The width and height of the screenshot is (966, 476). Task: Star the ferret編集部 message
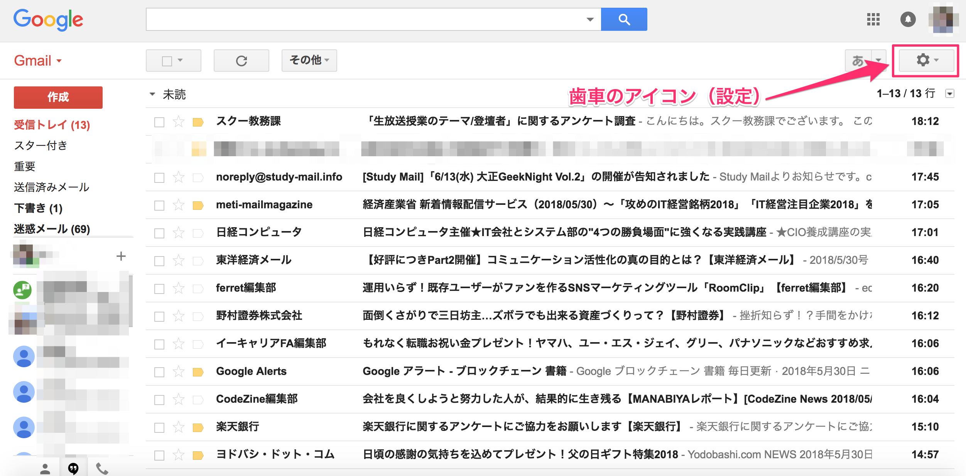[178, 288]
